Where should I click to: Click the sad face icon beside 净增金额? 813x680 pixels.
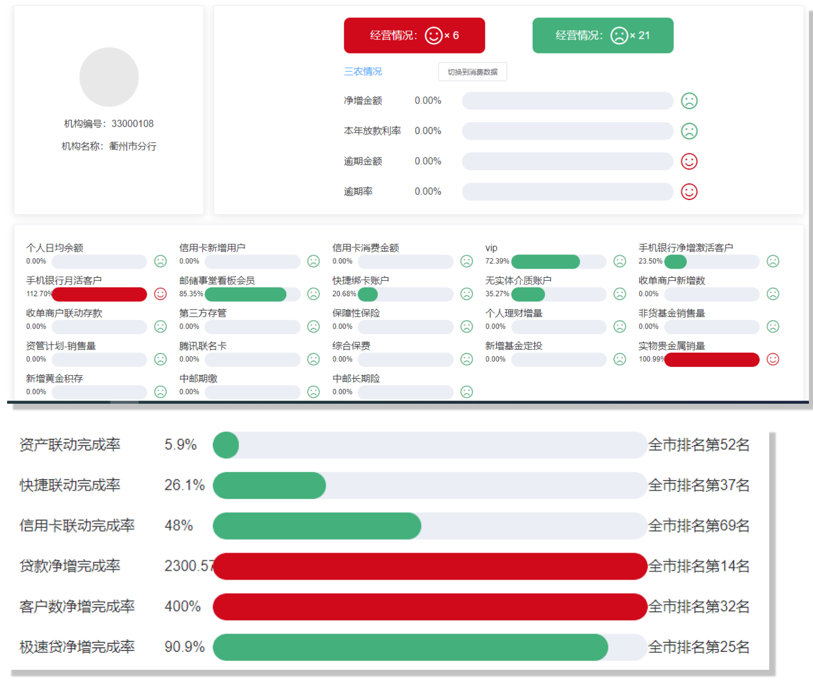689,101
